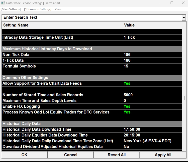Click the Apply All button
188x162 pixels.
pyautogui.click(x=163, y=155)
